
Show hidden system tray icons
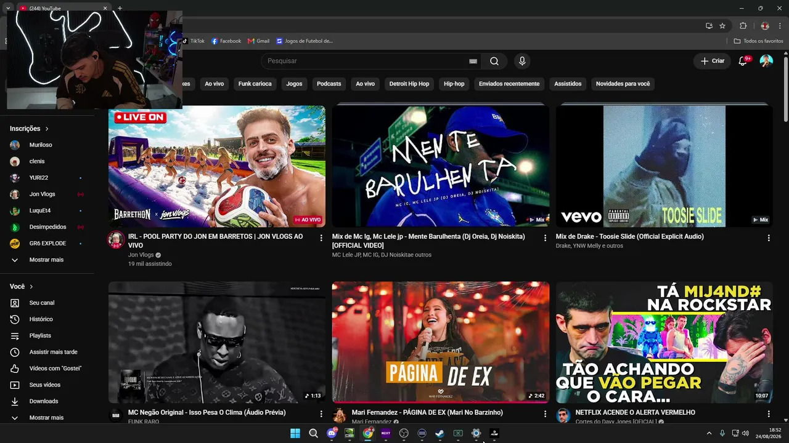pyautogui.click(x=709, y=433)
